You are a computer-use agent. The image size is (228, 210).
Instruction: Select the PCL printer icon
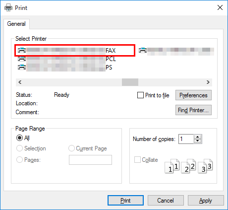coord(22,59)
